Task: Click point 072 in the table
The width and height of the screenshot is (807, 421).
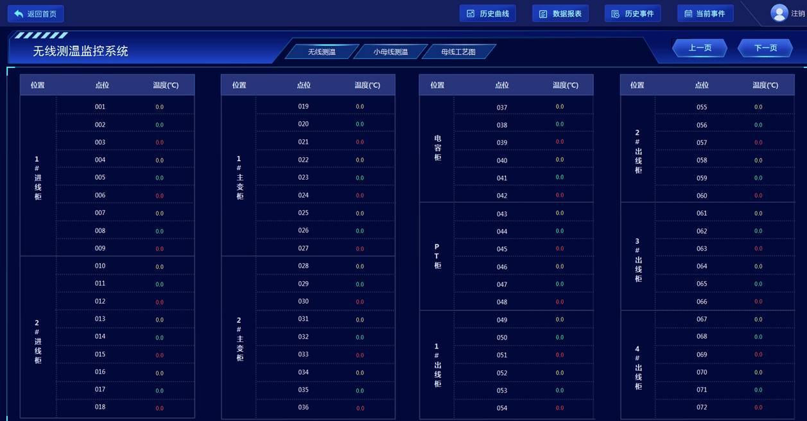Action: [702, 408]
